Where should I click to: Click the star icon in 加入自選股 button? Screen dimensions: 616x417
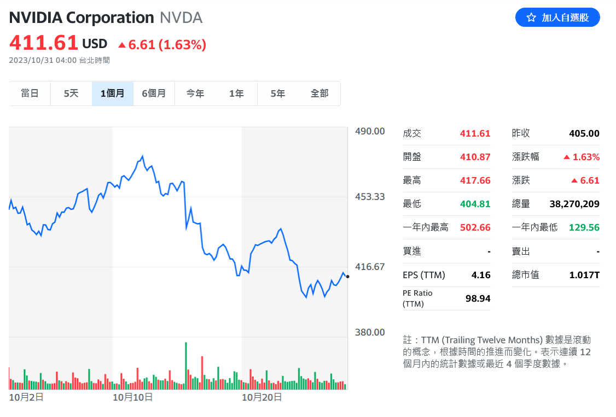(531, 17)
